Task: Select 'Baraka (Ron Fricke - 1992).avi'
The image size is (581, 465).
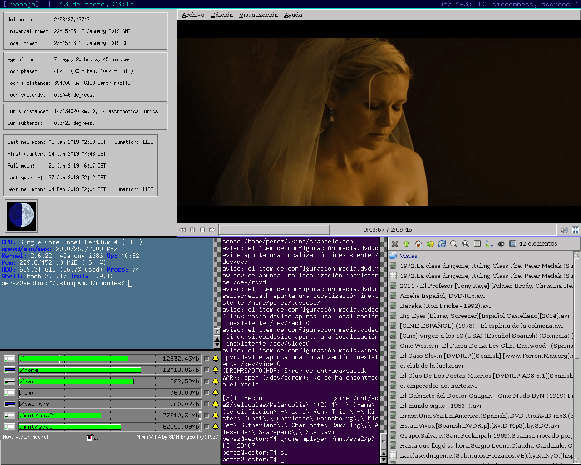Action: tap(445, 306)
